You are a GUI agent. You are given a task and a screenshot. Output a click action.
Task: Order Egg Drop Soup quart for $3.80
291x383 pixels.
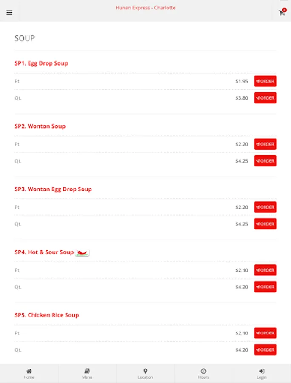click(x=265, y=98)
